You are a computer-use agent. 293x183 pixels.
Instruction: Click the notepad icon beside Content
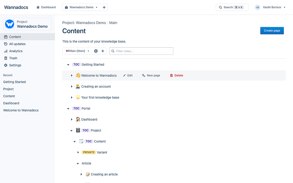(81, 141)
